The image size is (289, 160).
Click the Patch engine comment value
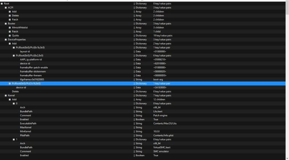point(160,115)
